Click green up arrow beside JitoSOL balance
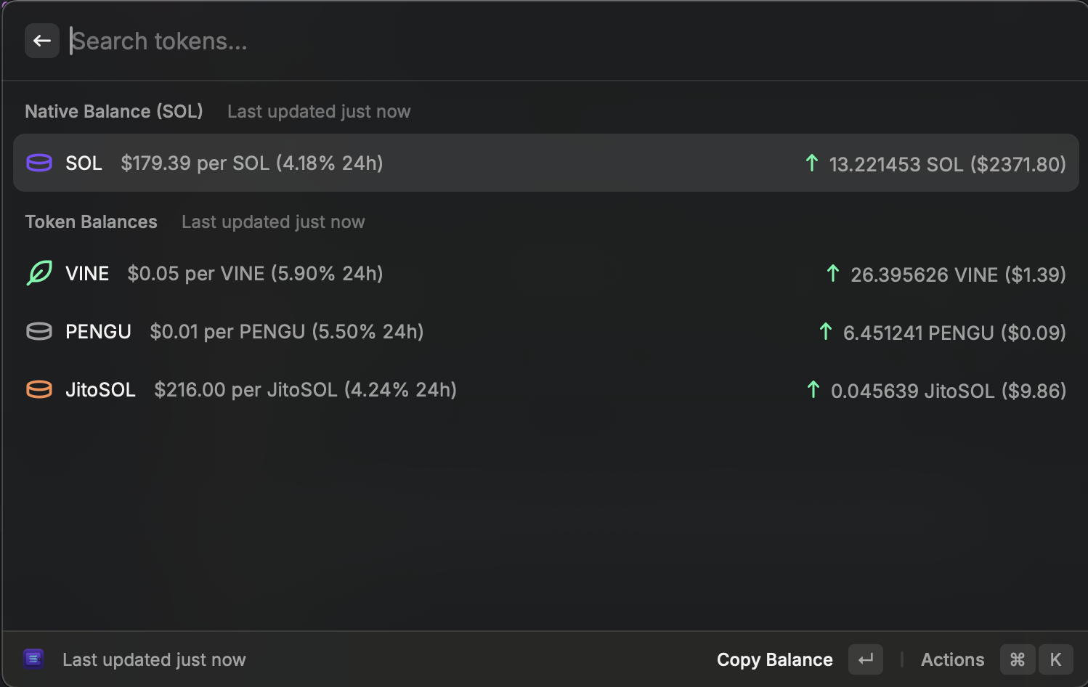1088x687 pixels. (813, 389)
